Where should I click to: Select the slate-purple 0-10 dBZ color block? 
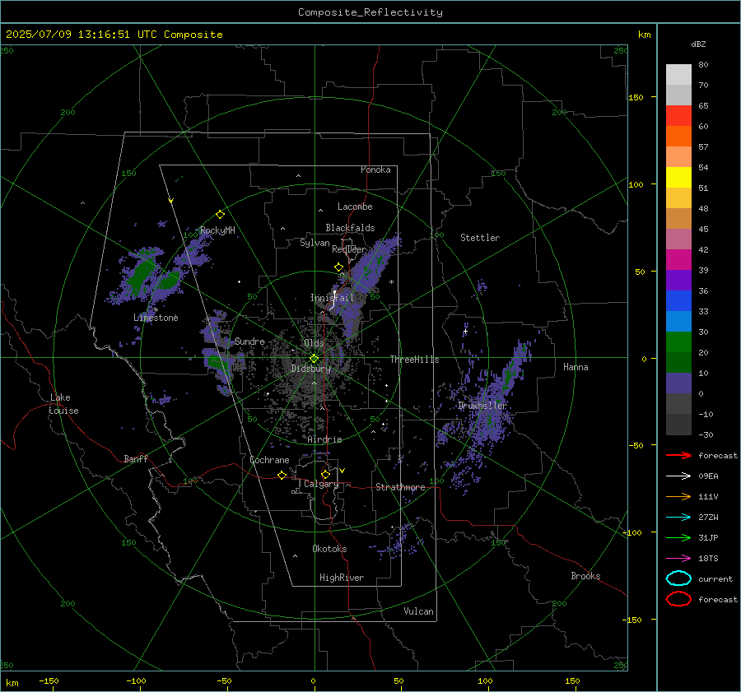678,383
